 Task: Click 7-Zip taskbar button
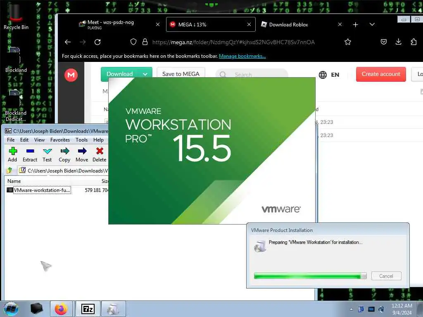tap(88, 309)
